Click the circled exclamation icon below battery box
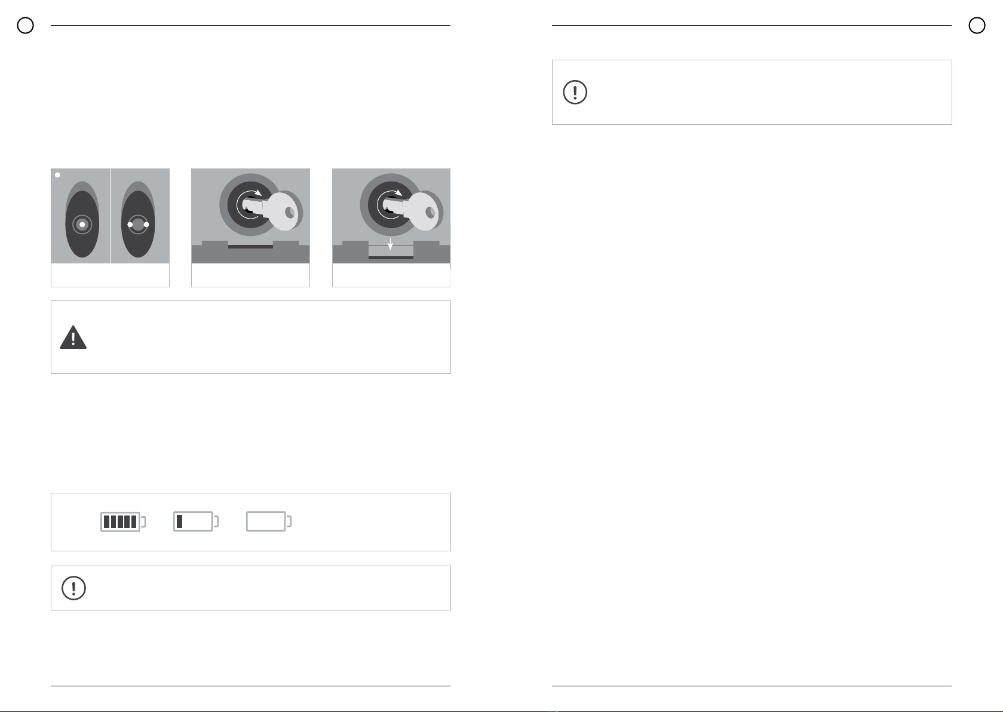The height and width of the screenshot is (712, 1003). [x=74, y=588]
